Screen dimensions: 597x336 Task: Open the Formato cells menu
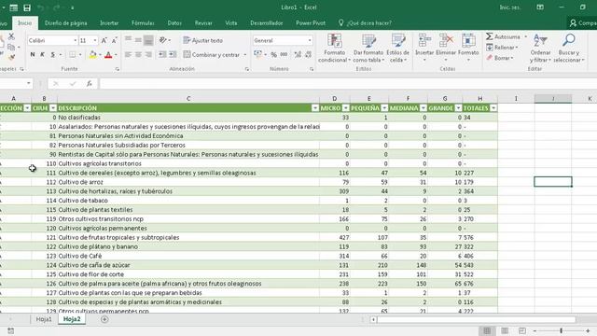tap(468, 49)
